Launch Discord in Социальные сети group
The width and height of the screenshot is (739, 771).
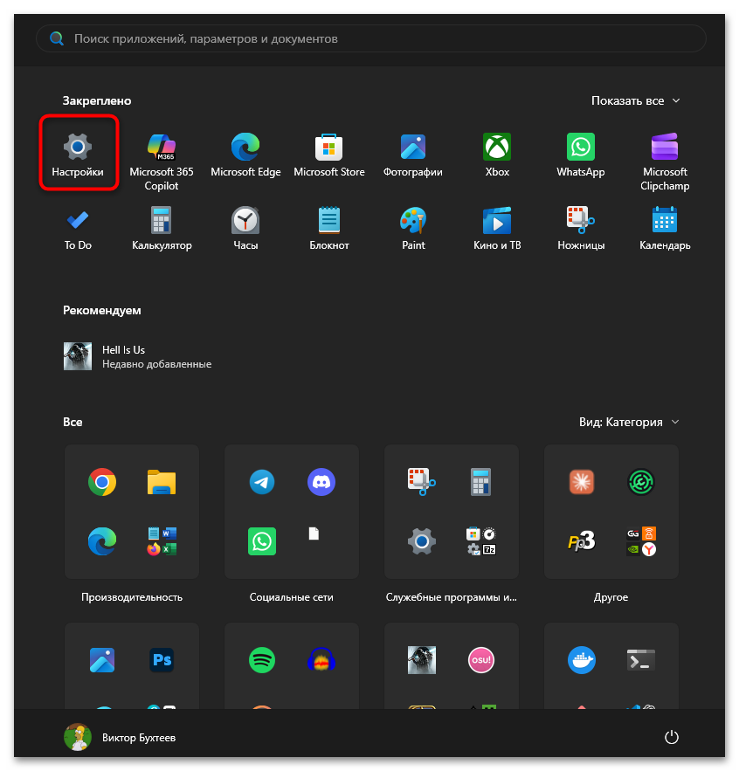pyautogui.click(x=321, y=482)
